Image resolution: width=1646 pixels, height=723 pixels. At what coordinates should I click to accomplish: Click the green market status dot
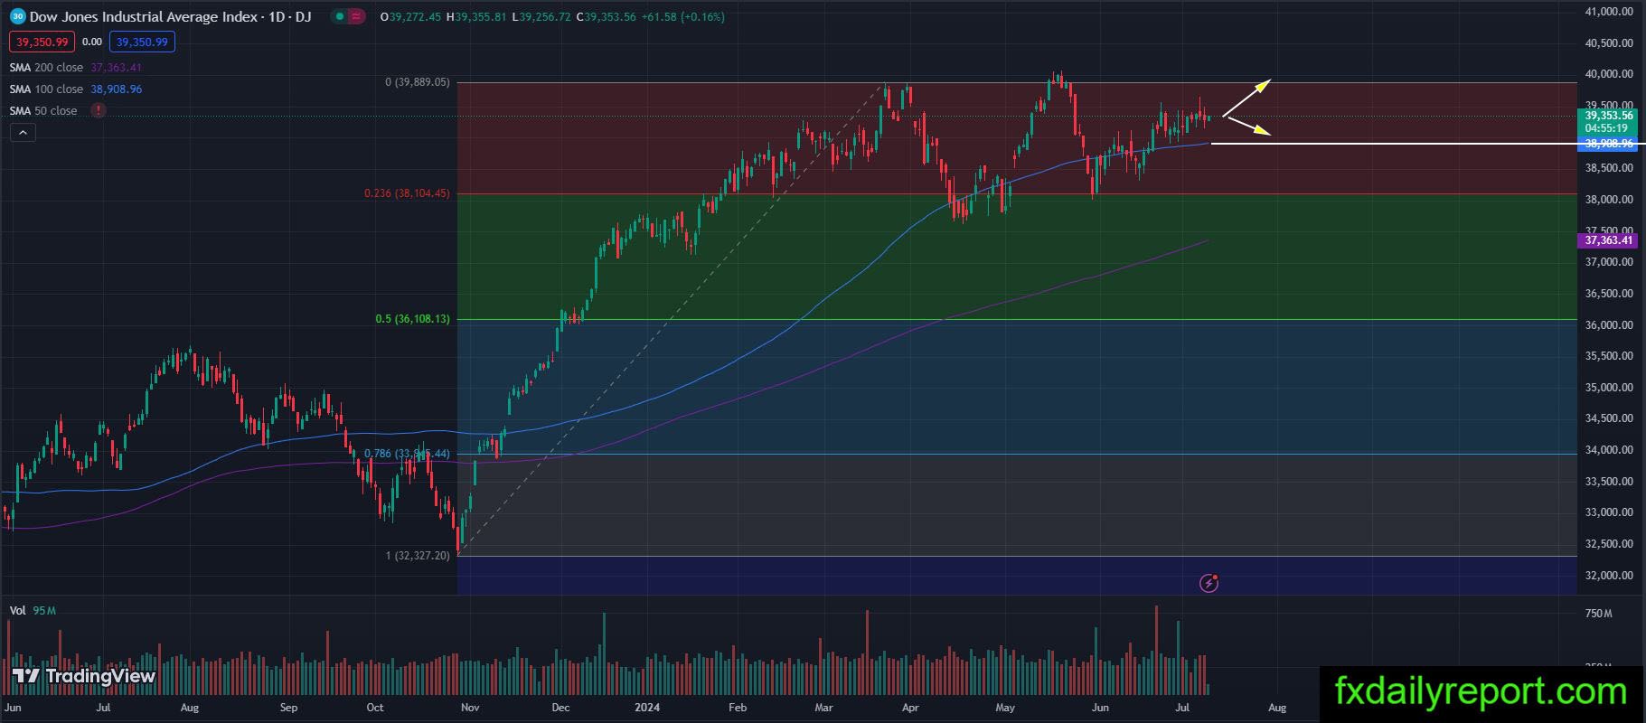338,16
